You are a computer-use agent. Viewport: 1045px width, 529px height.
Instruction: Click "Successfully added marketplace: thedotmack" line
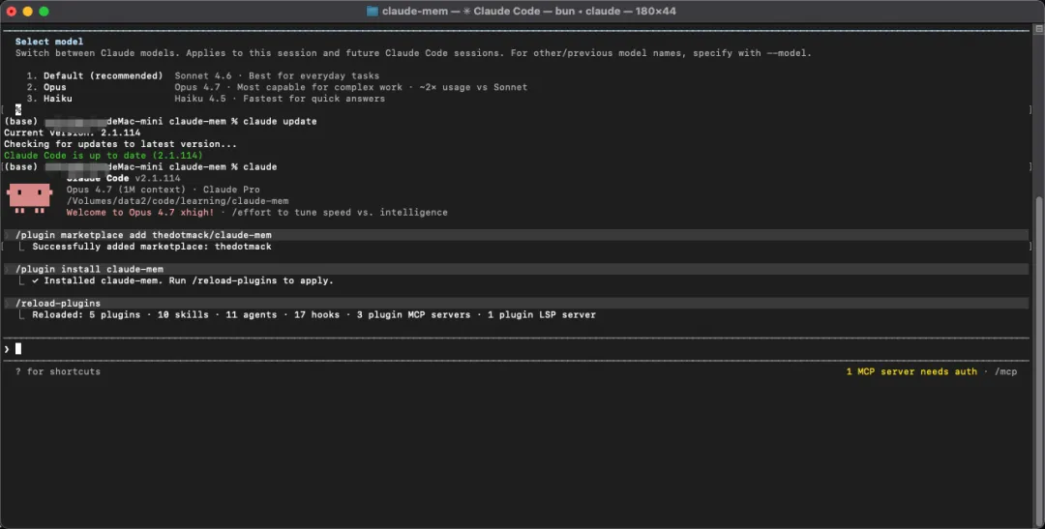(152, 246)
